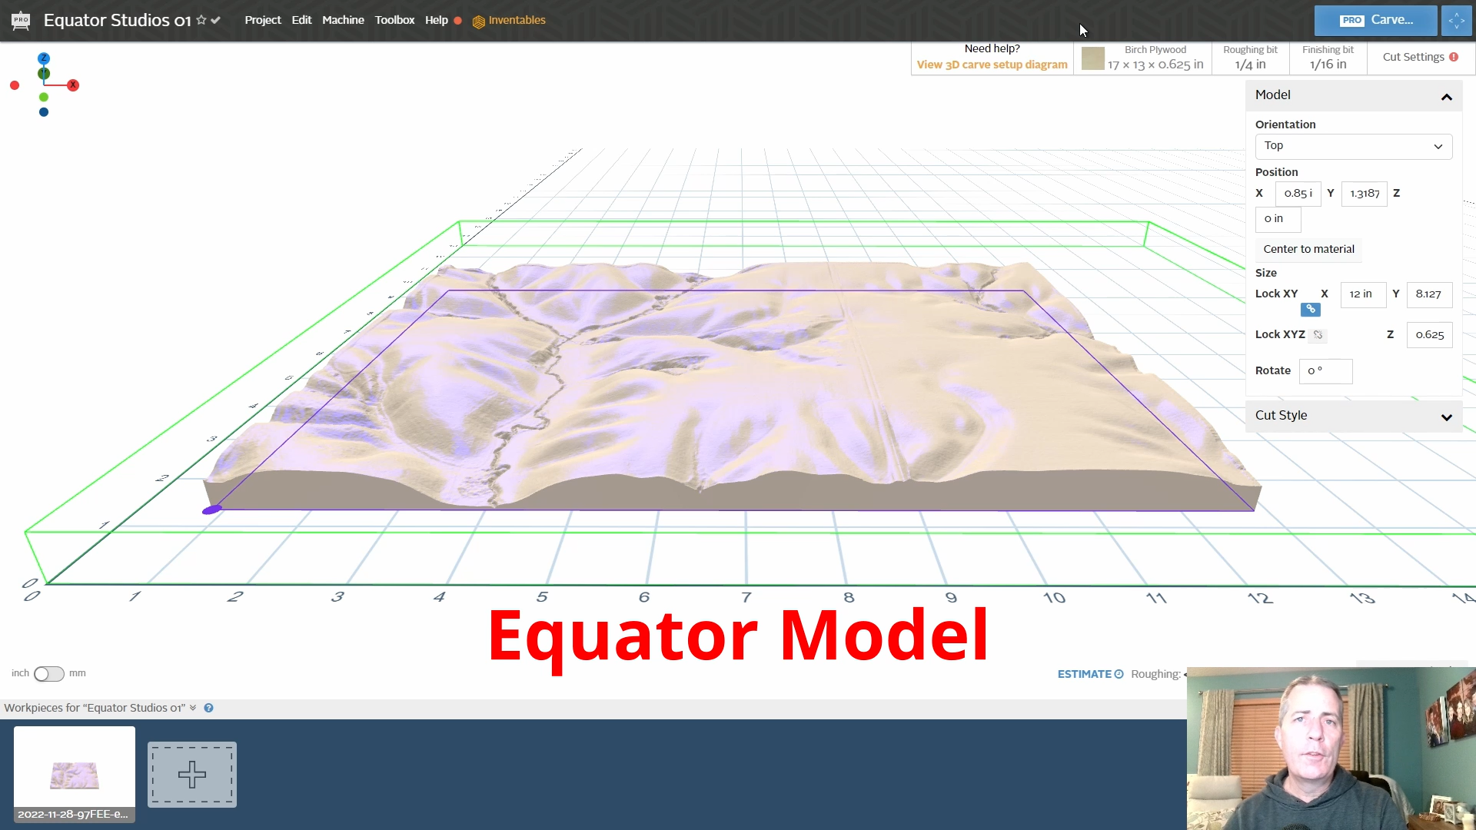Image resolution: width=1476 pixels, height=830 pixels.
Task: Open the Toolbox menu
Action: point(394,20)
